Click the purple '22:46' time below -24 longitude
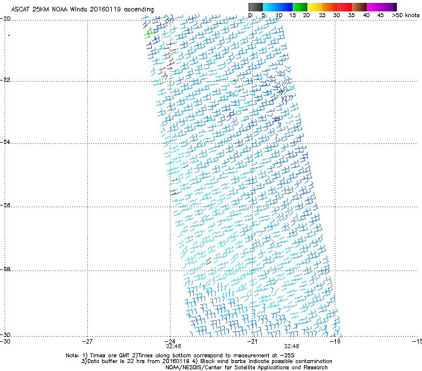The height and width of the screenshot is (371, 422). click(173, 346)
